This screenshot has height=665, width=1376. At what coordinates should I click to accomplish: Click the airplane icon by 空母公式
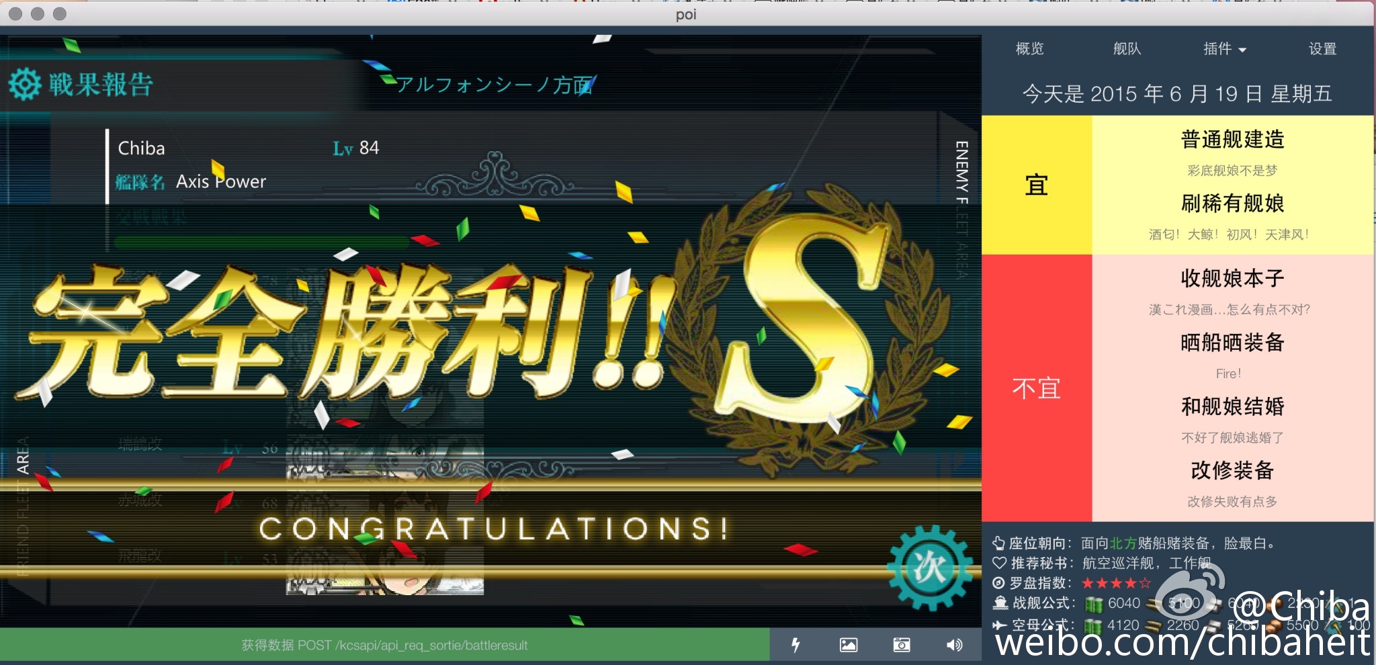(1000, 625)
